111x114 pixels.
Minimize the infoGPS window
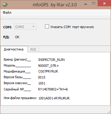[x=86, y=4]
